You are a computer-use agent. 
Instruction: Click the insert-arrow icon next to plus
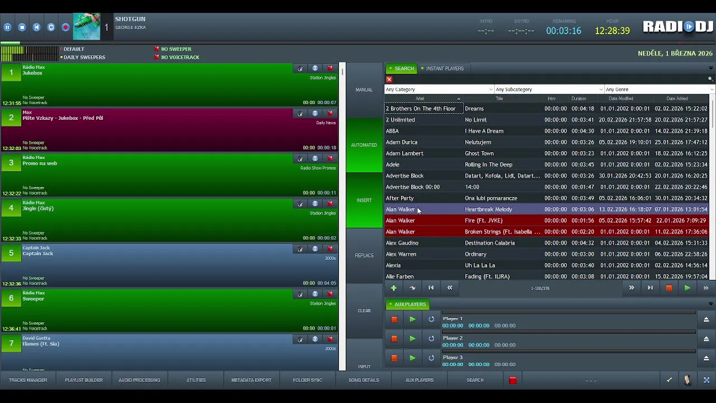412,288
